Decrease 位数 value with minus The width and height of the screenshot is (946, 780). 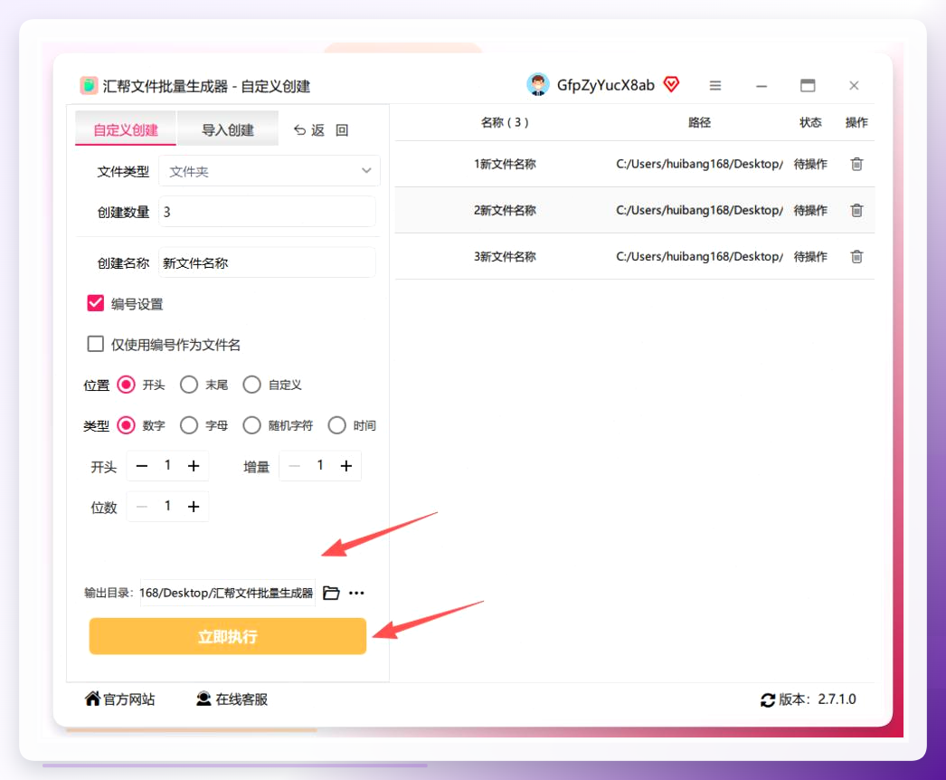[x=142, y=507]
